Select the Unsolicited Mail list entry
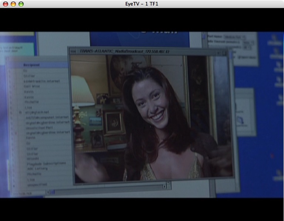Image resolution: width=284 pixels, height=221 pixels. (x=39, y=128)
